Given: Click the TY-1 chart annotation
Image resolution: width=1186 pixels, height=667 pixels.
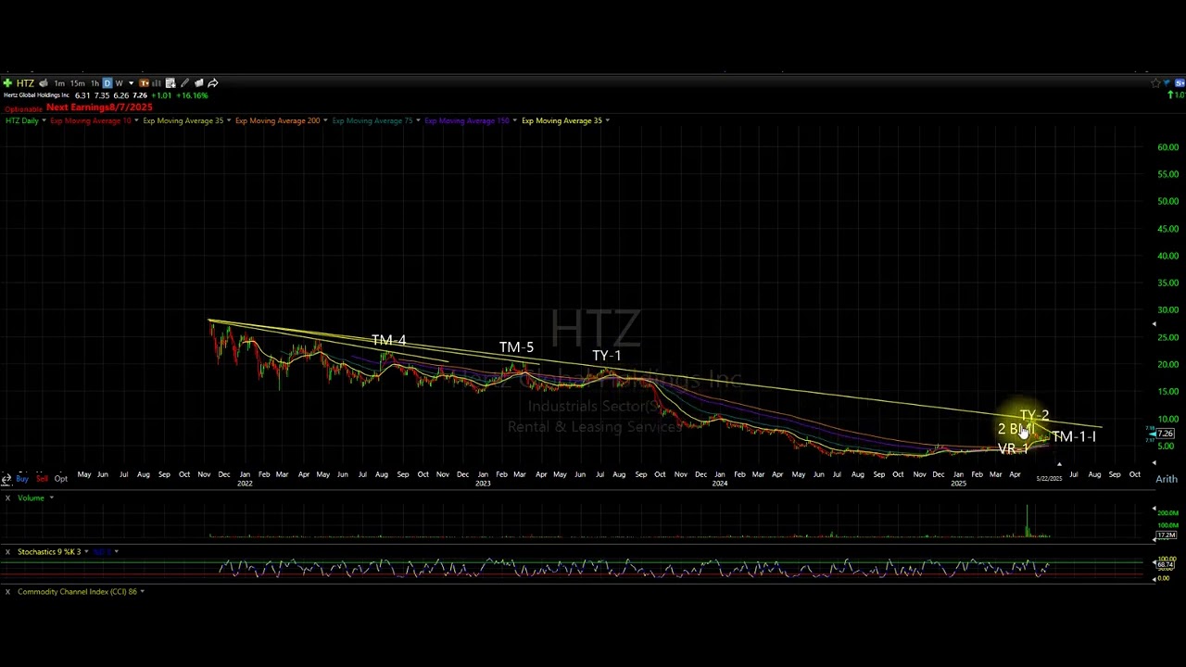Looking at the screenshot, I should tap(607, 356).
